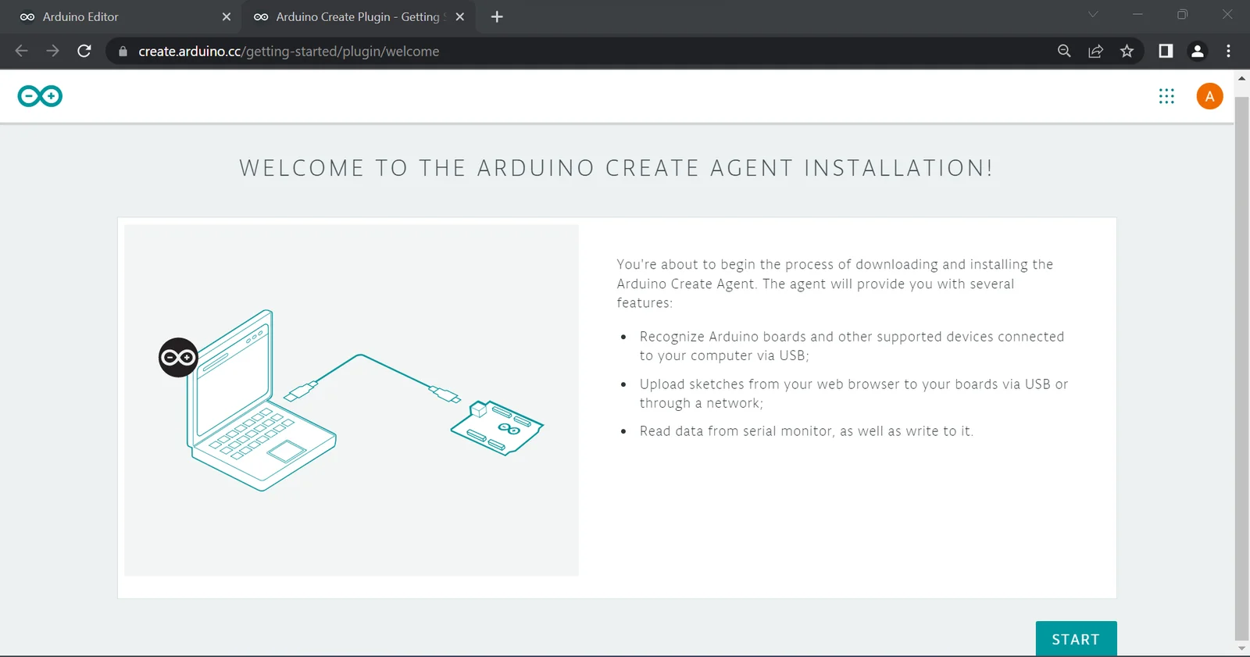The height and width of the screenshot is (657, 1250).
Task: Bookmark this page with the star icon
Action: [x=1127, y=51]
